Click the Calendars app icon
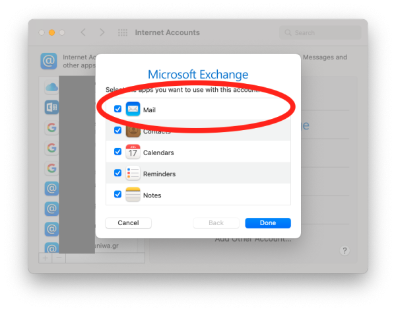Viewport: 396px width, 311px height. point(133,152)
